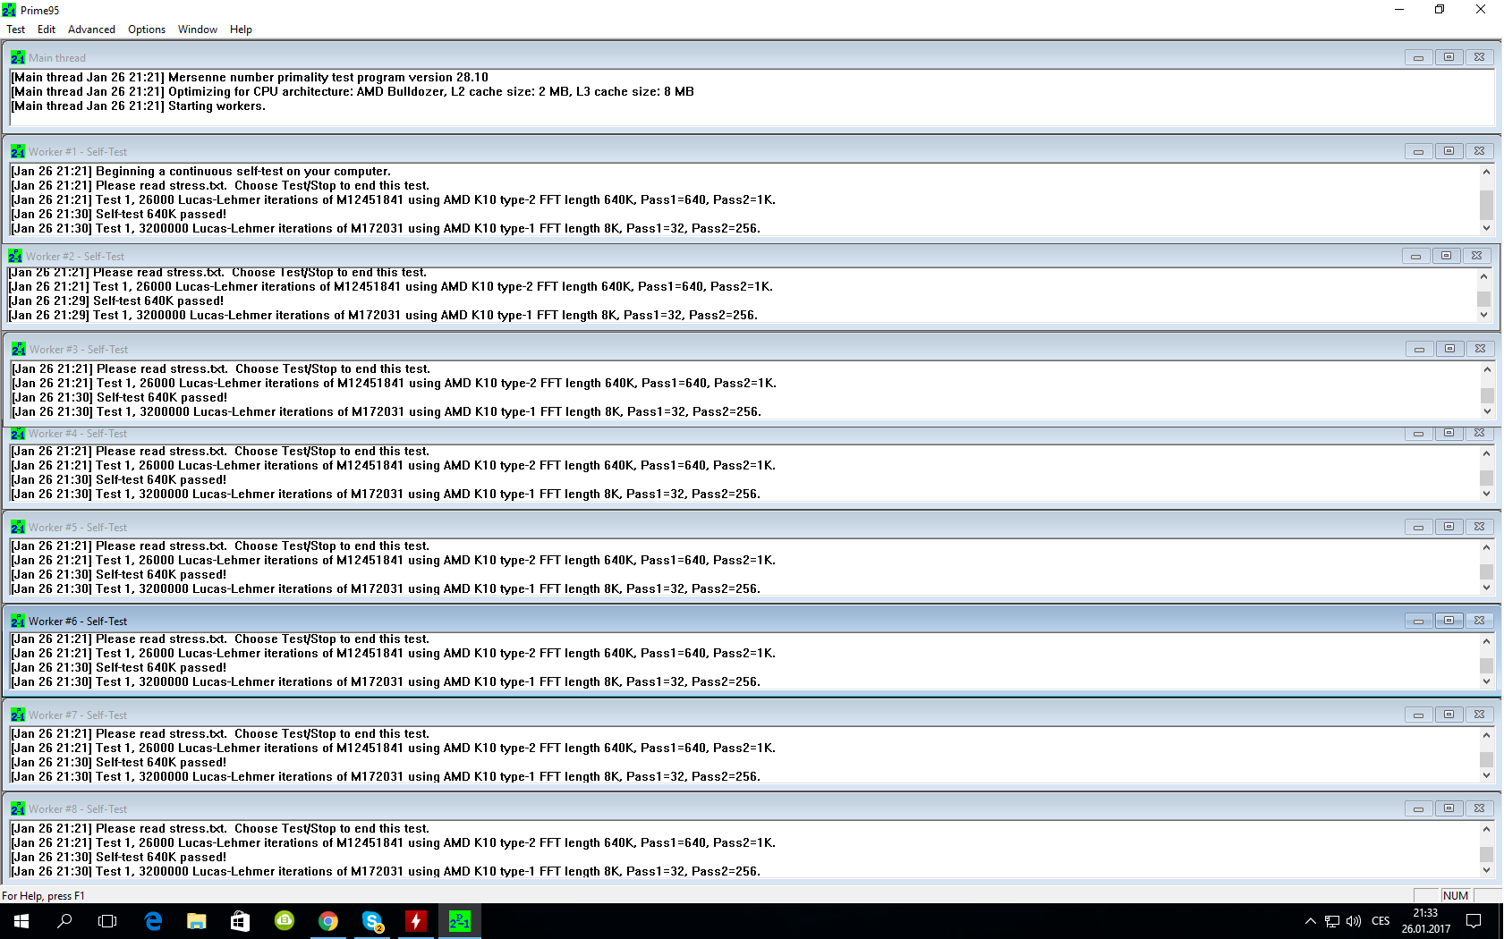1504x939 pixels.
Task: Click the 'Worker #6 - Self-Test' title text
Action: [x=78, y=621]
